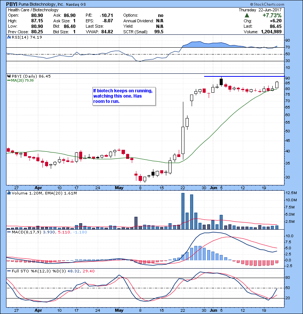
Task: Click the MACD(8,17,9) legend line marker
Action: [x=9, y=231]
